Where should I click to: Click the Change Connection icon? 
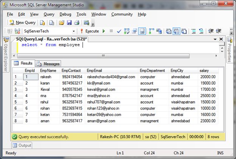[x=17, y=31]
